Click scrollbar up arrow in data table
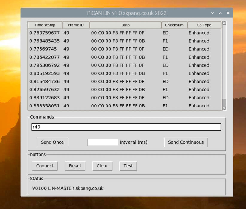 tap(224, 23)
